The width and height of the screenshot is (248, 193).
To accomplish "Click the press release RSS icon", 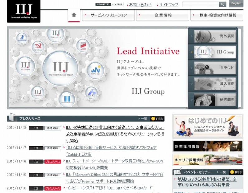I will point(157,119).
